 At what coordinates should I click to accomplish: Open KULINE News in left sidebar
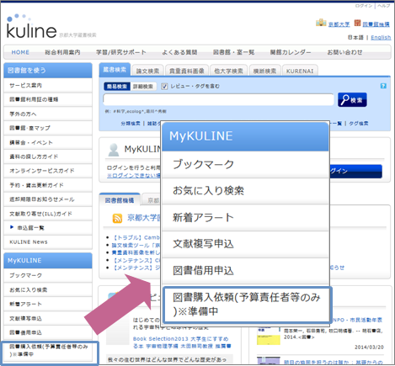[48, 242]
